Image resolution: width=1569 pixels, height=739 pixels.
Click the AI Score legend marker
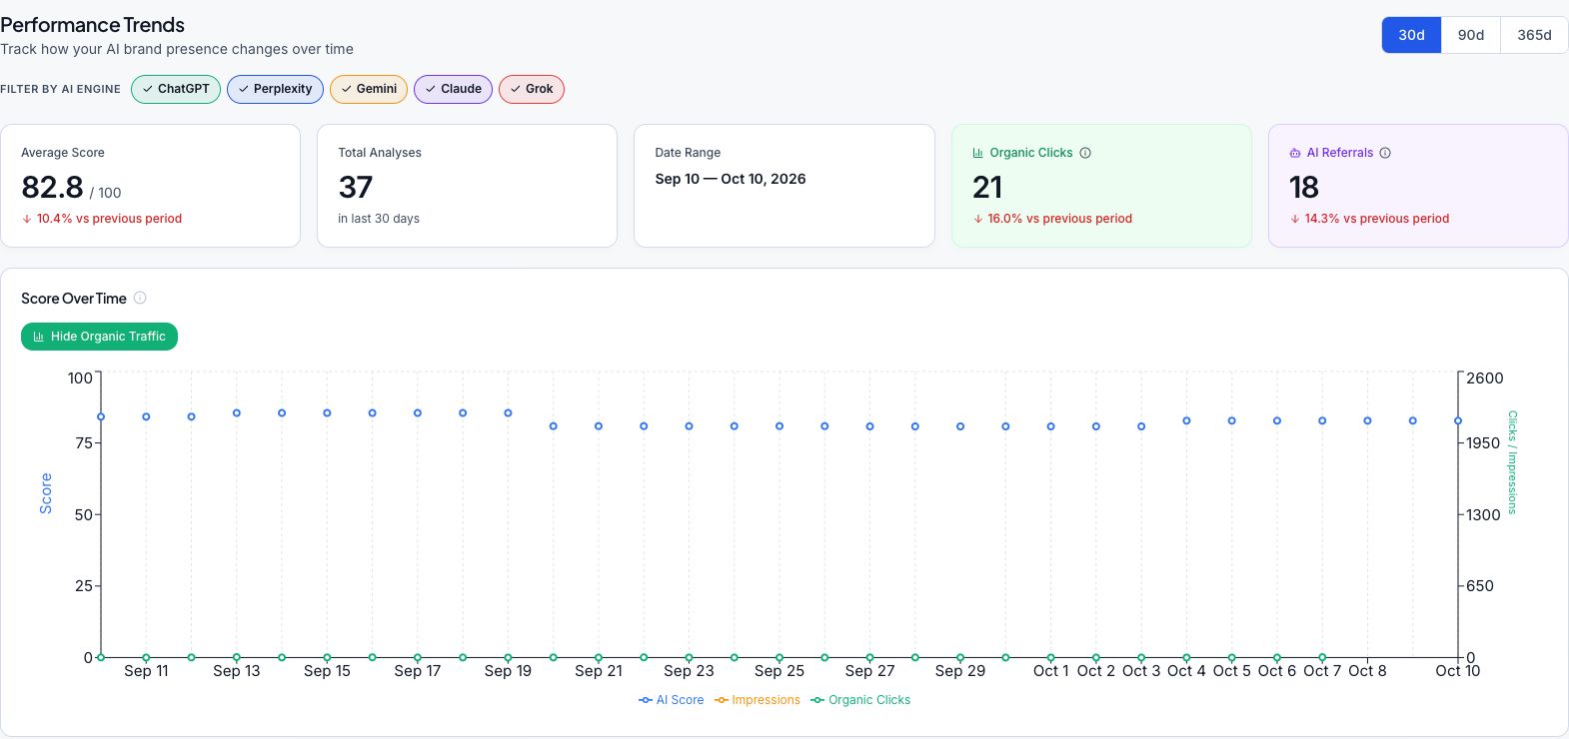click(x=646, y=700)
